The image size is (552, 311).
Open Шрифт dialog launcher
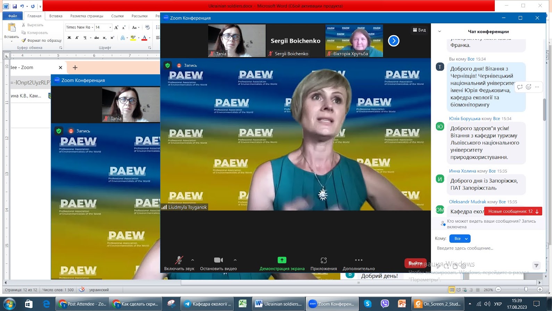tap(150, 48)
